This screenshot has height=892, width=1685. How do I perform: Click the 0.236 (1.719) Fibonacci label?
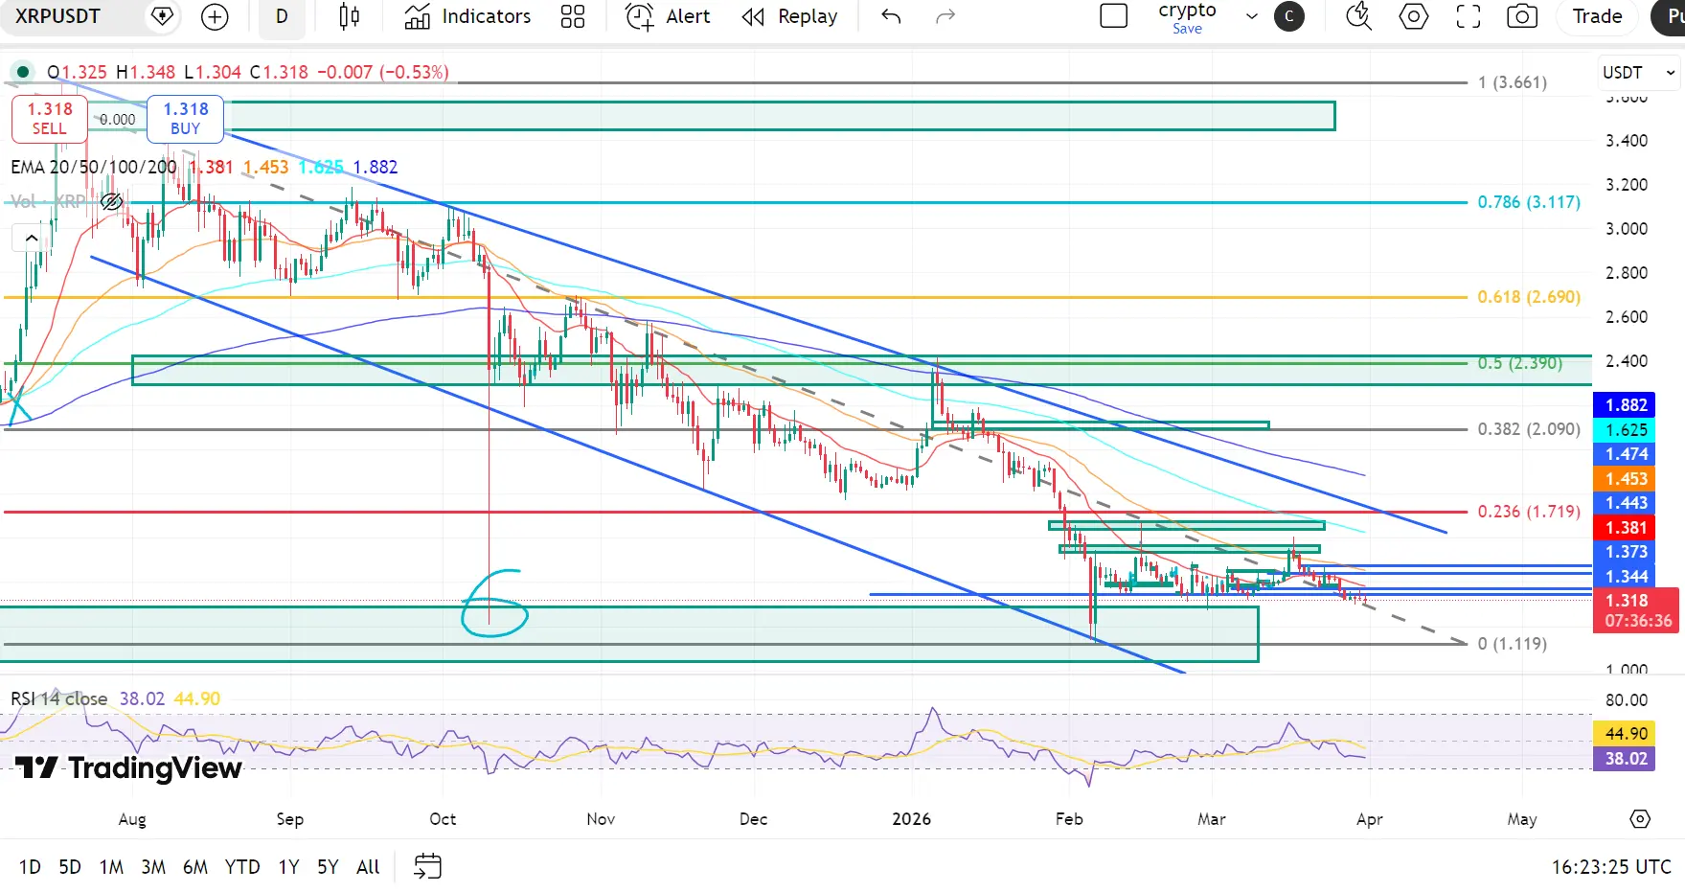pyautogui.click(x=1529, y=512)
